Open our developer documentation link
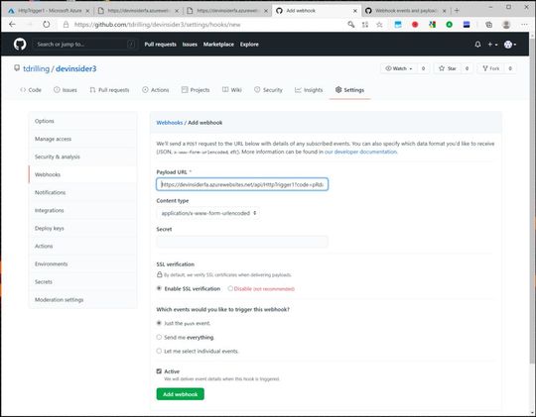Image resolution: width=536 pixels, height=417 pixels. (x=360, y=152)
